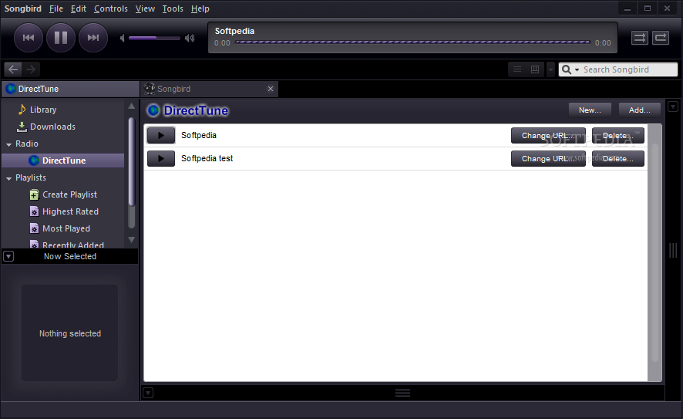Collapse the Radio section
The image size is (683, 419).
(8, 144)
